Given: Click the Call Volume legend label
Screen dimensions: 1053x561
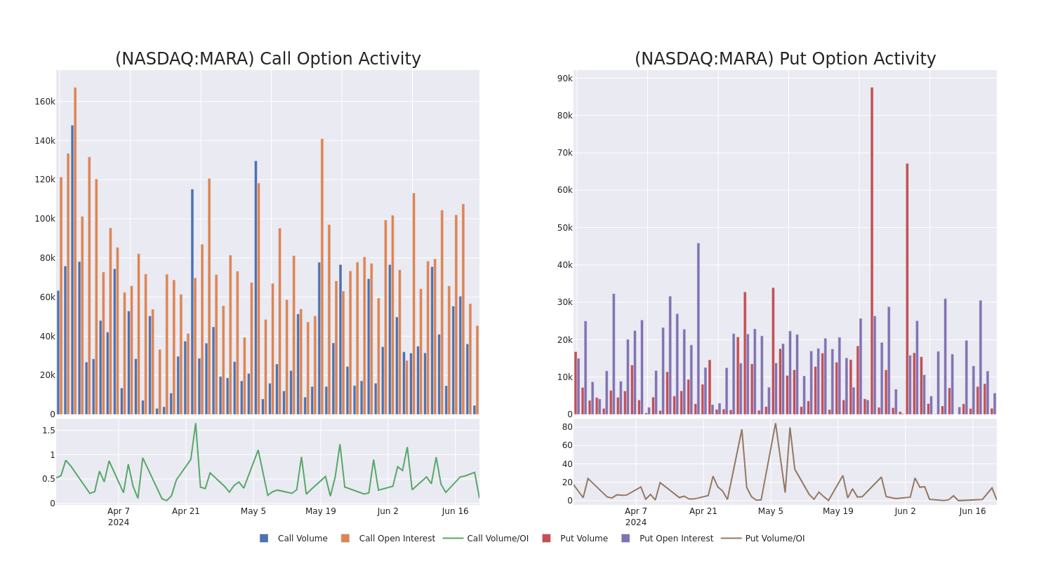Looking at the screenshot, I should pyautogui.click(x=303, y=539).
